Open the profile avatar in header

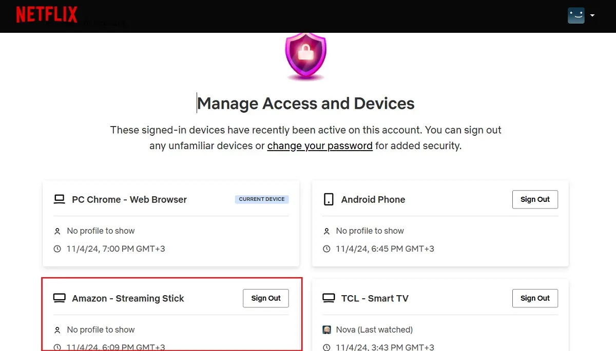tap(576, 15)
